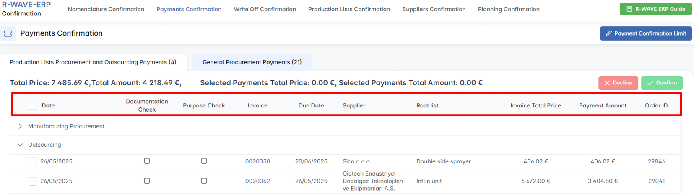The image size is (694, 194).
Task: Expand the Manufacturing Procurement group
Action: point(20,126)
